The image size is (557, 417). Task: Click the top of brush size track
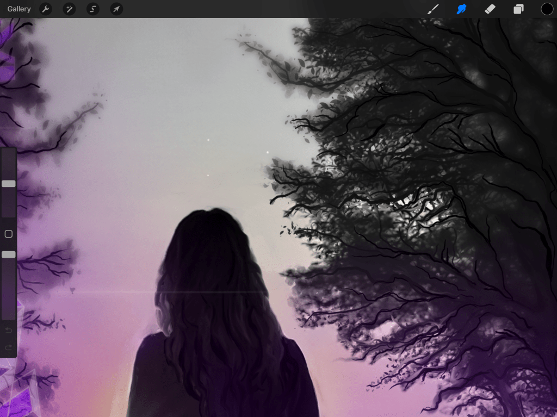click(9, 152)
